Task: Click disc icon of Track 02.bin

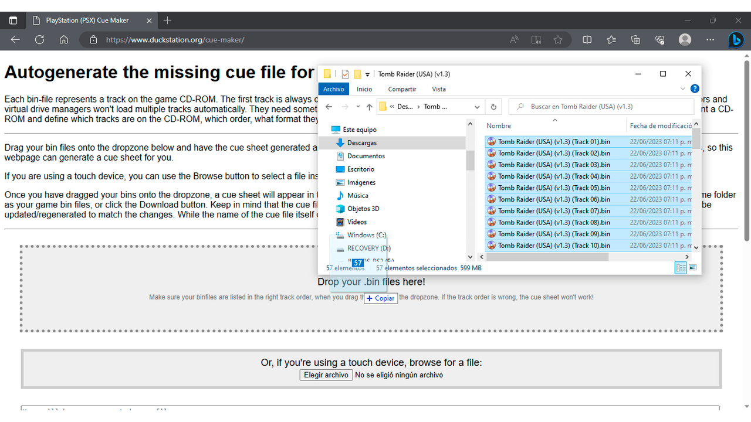Action: [x=492, y=153]
